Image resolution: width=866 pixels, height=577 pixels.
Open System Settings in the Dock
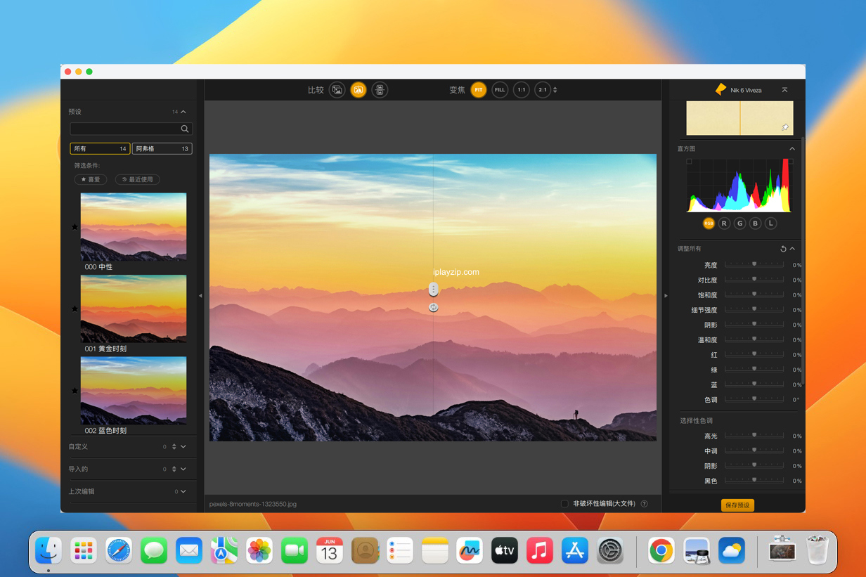coord(610,550)
